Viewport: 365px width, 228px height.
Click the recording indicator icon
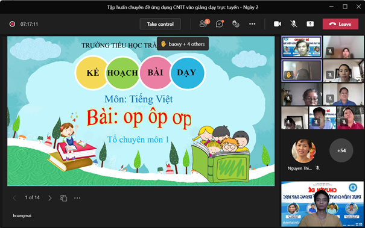(x=12, y=24)
